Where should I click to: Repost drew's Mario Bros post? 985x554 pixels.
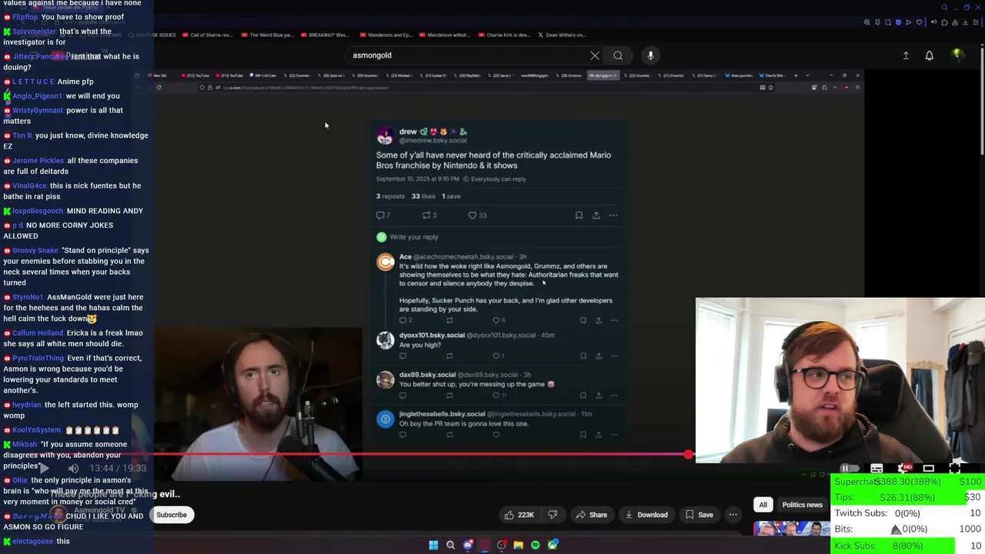pyautogui.click(x=429, y=215)
